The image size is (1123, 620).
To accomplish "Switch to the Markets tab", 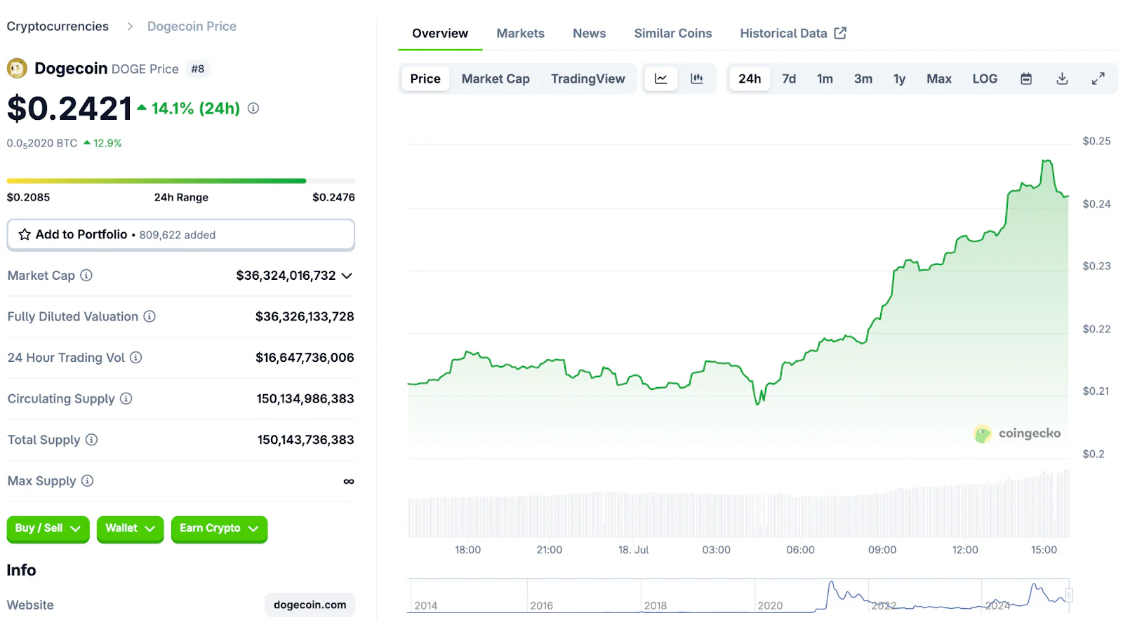I will [520, 33].
